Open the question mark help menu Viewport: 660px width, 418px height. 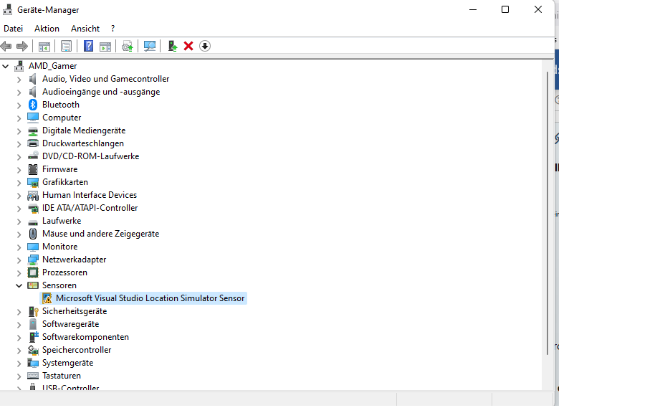113,29
